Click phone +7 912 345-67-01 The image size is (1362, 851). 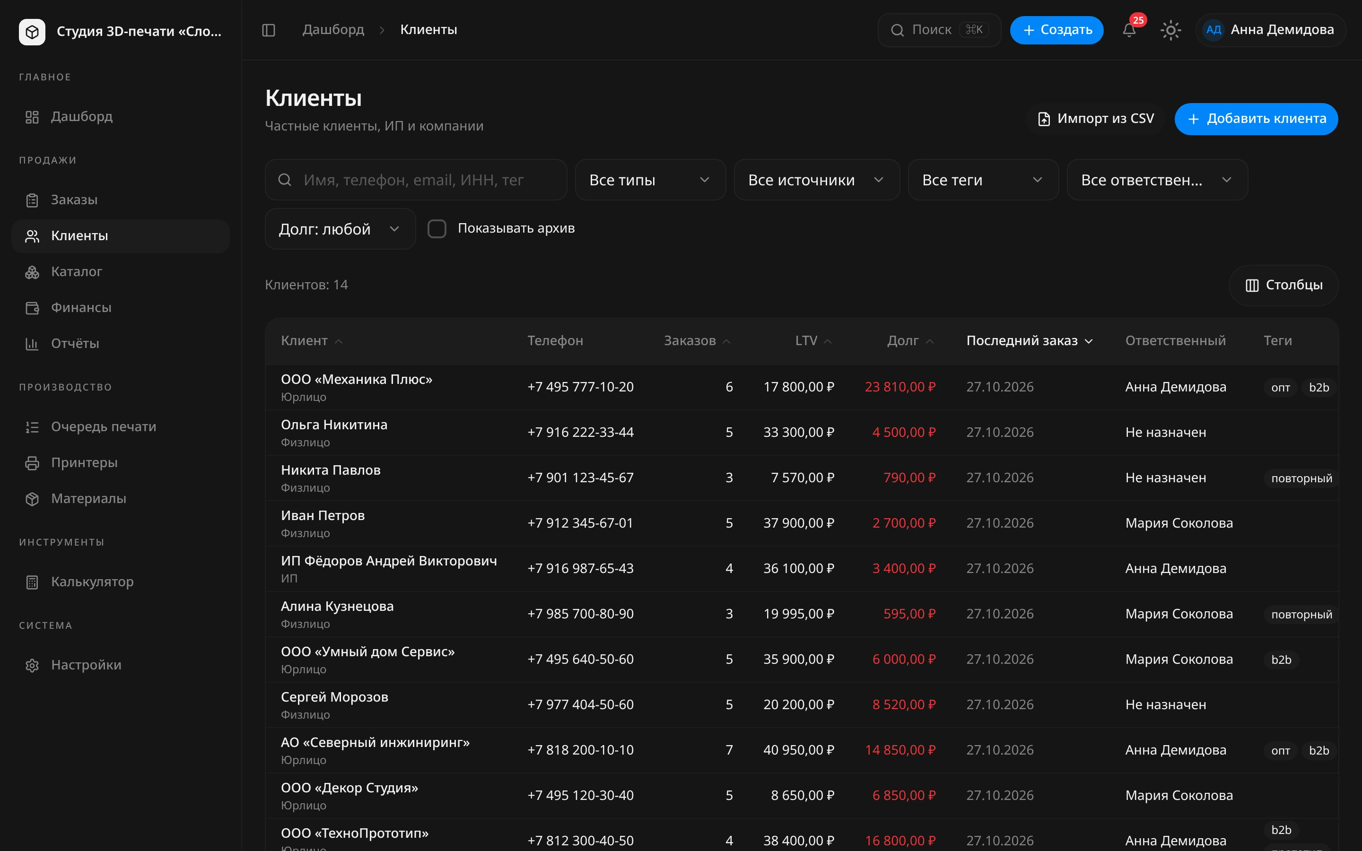click(x=580, y=523)
